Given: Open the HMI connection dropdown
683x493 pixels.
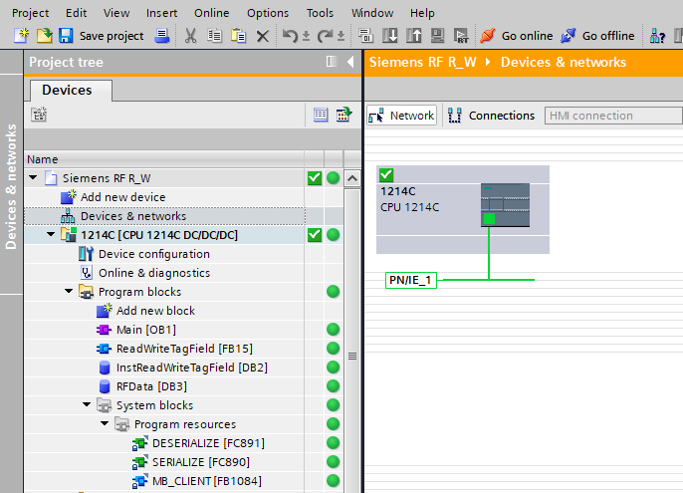Looking at the screenshot, I should tap(612, 116).
